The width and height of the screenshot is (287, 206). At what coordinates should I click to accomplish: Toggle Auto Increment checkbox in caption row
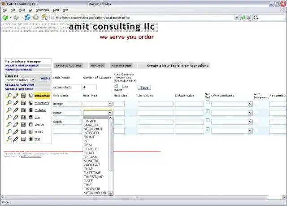(x=257, y=122)
